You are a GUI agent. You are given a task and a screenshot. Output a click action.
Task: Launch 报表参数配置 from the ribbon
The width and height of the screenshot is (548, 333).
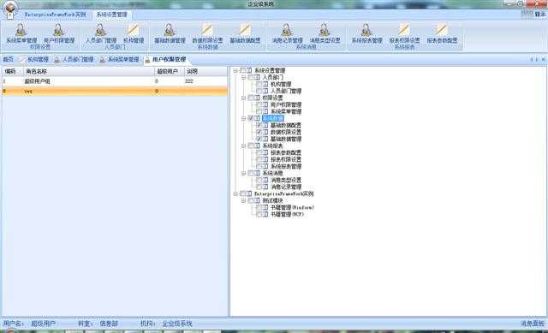[x=442, y=33]
